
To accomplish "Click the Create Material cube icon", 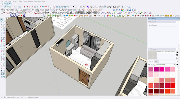I will (x=177, y=55).
